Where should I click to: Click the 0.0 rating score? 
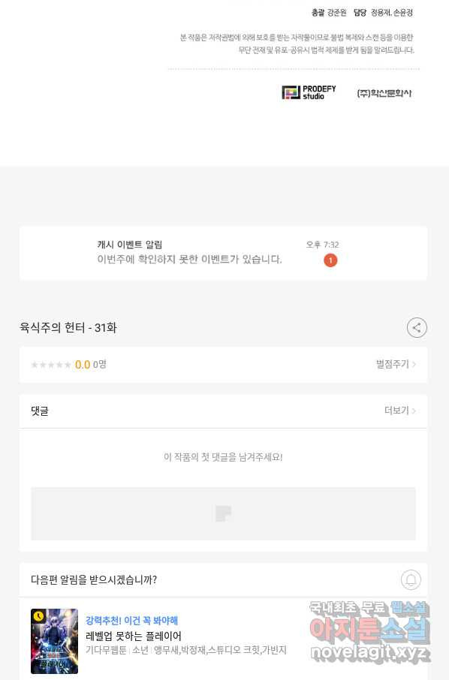(x=83, y=365)
